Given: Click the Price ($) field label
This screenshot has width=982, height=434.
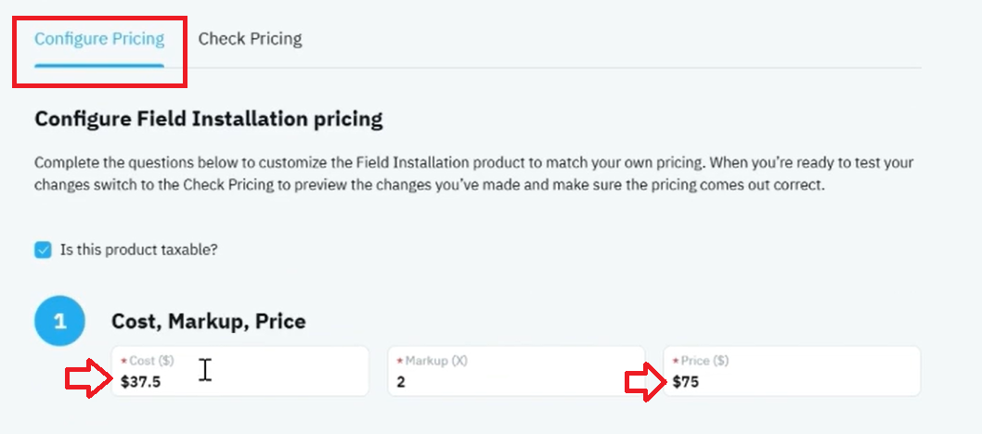Looking at the screenshot, I should [x=704, y=361].
